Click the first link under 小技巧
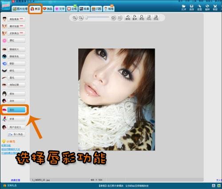Screen dimensions: 222x189 [x=6, y=146]
